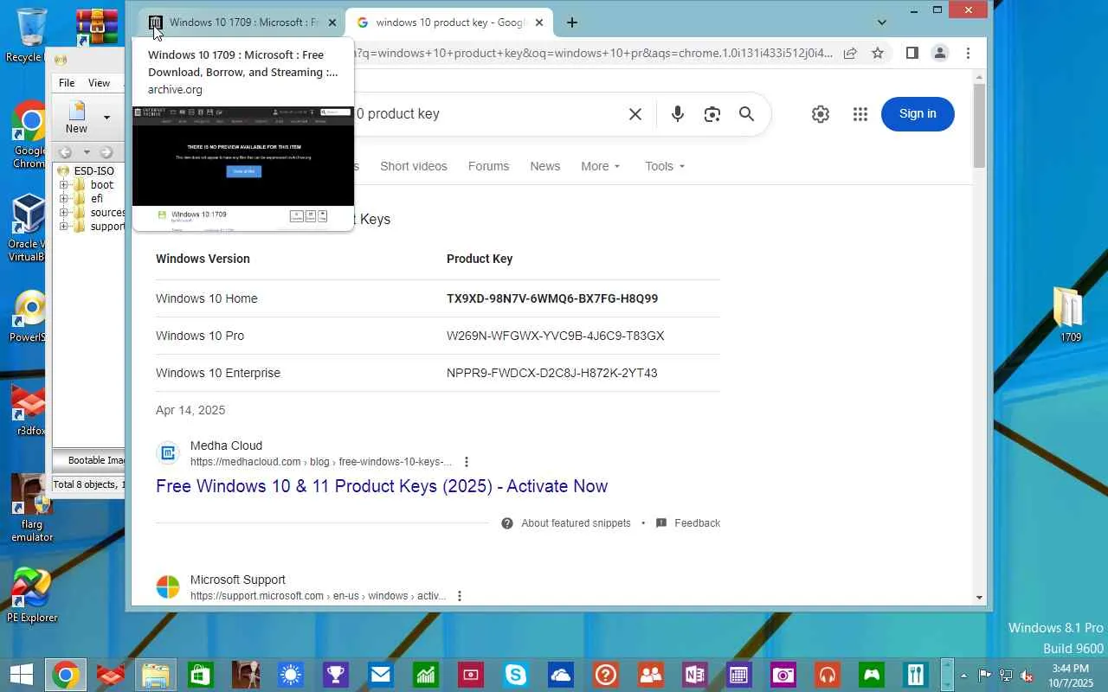
Task: Select the 1709 desktop folder
Action: click(x=1071, y=314)
